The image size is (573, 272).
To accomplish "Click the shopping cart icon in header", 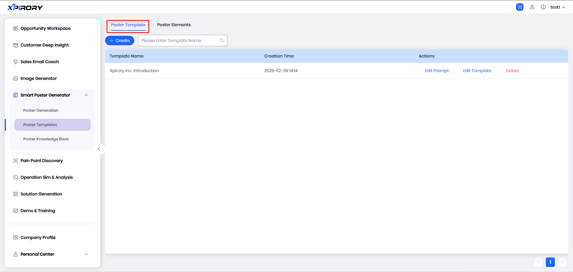I will pos(520,7).
